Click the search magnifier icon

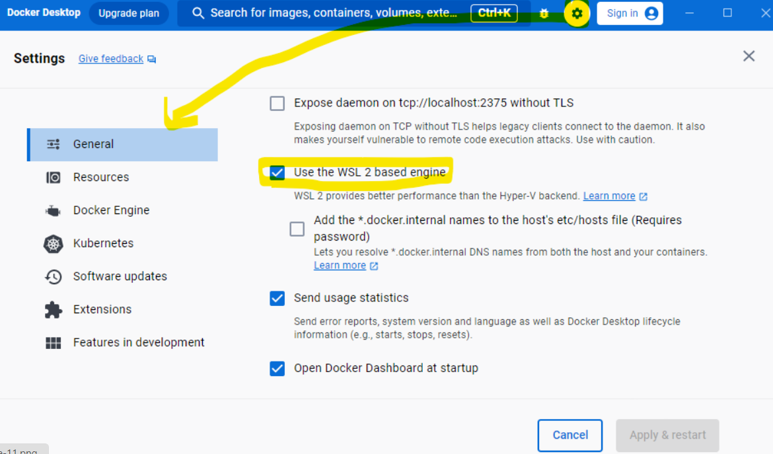pos(198,13)
